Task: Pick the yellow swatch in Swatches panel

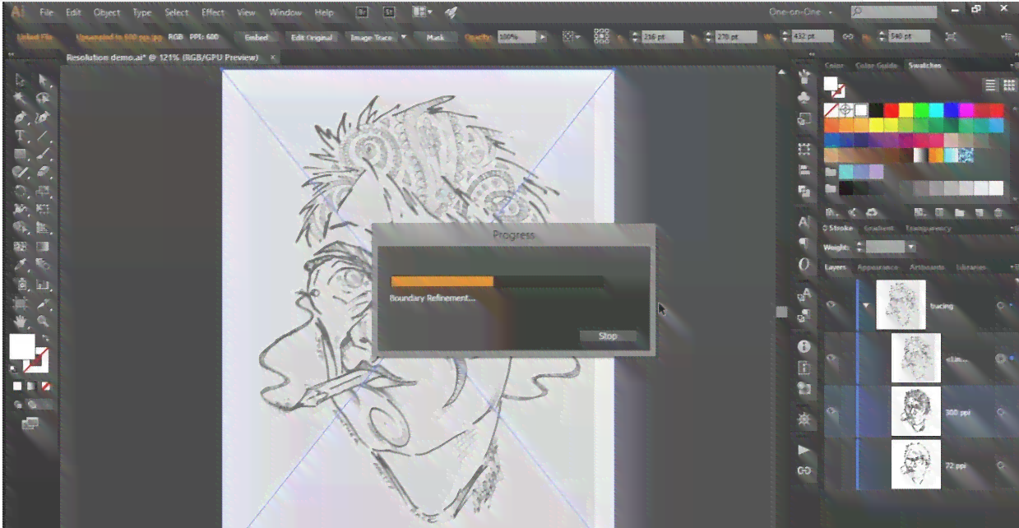Action: pos(905,110)
